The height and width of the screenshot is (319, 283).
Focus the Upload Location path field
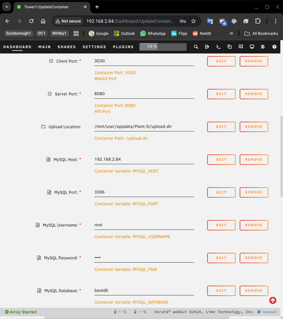pyautogui.click(x=144, y=127)
